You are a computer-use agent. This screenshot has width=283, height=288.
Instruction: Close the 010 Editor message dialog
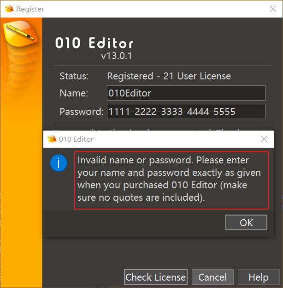[264, 139]
